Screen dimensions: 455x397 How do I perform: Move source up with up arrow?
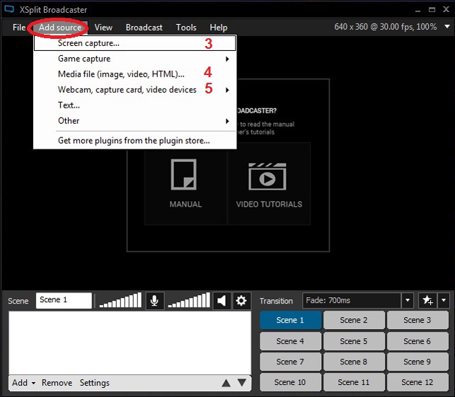(x=226, y=383)
